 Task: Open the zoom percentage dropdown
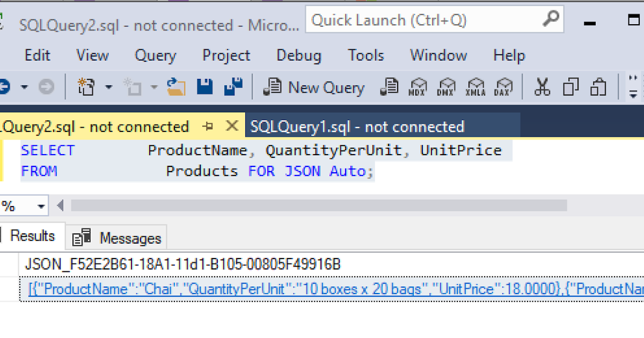click(x=41, y=206)
